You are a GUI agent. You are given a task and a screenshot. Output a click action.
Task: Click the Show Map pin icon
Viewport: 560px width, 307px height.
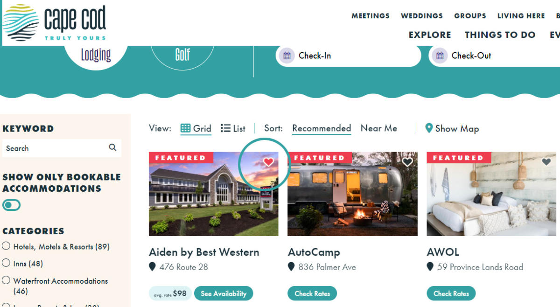coord(429,128)
